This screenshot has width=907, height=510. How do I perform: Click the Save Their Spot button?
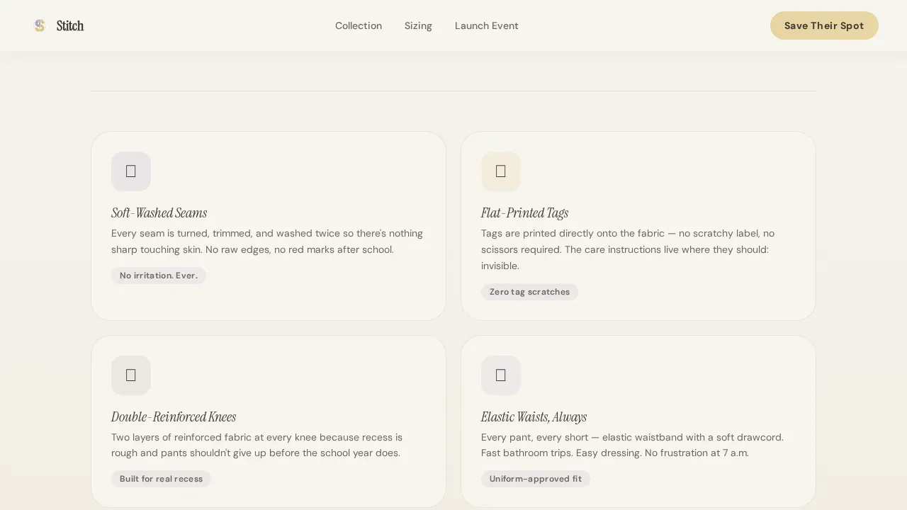tap(824, 25)
